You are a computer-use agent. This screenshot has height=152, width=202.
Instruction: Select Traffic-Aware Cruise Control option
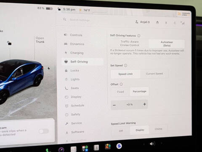pos(130,43)
